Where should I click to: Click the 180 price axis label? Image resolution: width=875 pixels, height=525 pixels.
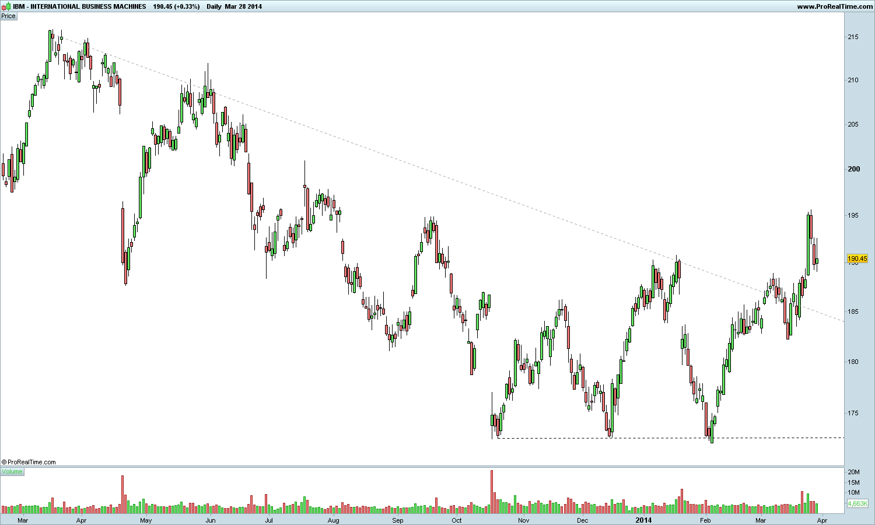pyautogui.click(x=853, y=362)
